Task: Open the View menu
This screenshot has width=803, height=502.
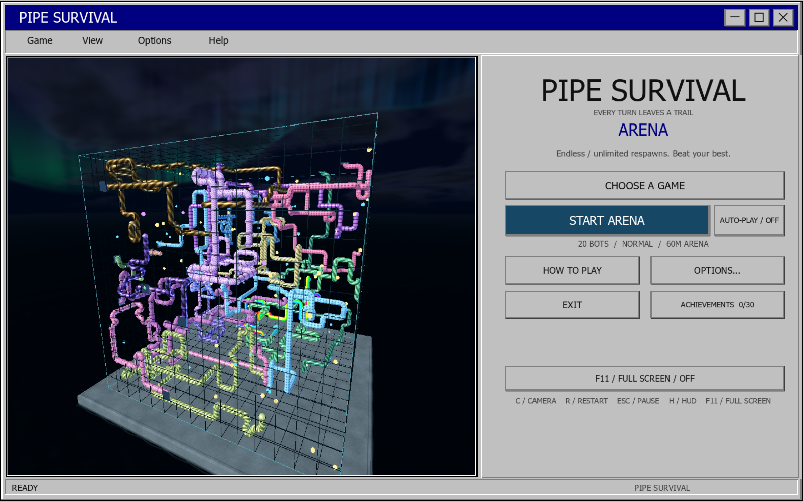Action: pos(92,41)
